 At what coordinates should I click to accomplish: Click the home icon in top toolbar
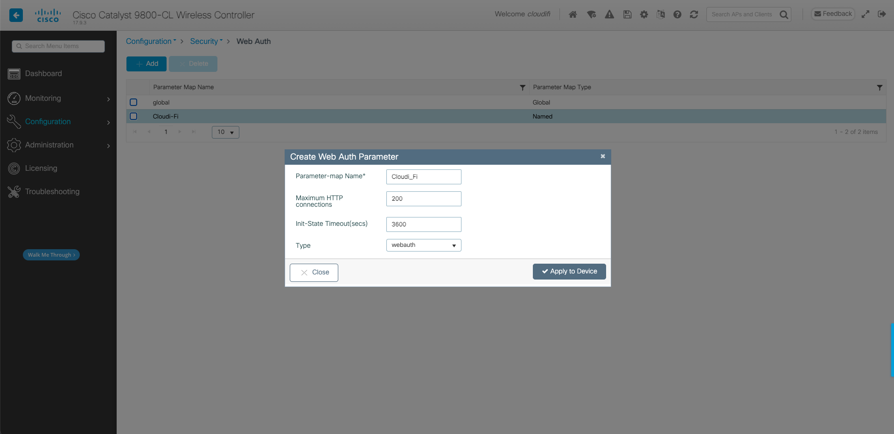point(573,14)
